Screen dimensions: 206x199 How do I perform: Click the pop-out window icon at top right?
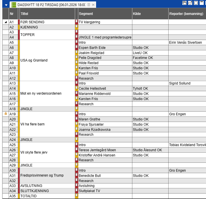point(190,3)
